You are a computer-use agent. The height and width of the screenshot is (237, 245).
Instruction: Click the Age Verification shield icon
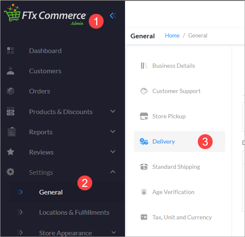click(x=144, y=192)
